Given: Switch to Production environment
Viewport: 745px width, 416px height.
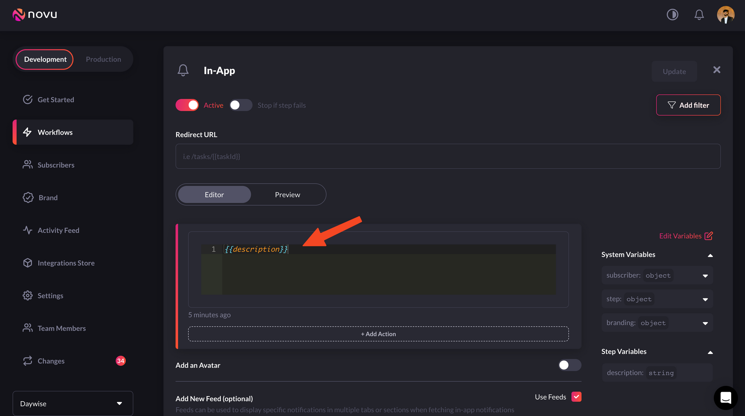Looking at the screenshot, I should point(103,59).
